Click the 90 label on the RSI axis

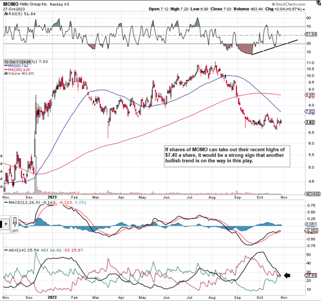(308, 18)
